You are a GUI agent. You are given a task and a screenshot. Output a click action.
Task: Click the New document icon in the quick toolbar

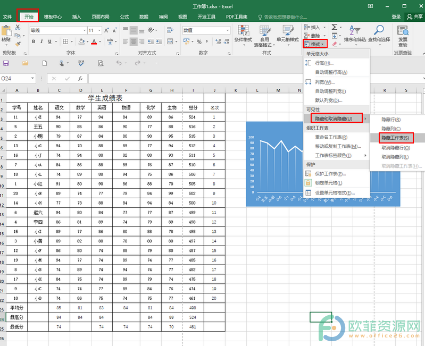click(x=45, y=63)
